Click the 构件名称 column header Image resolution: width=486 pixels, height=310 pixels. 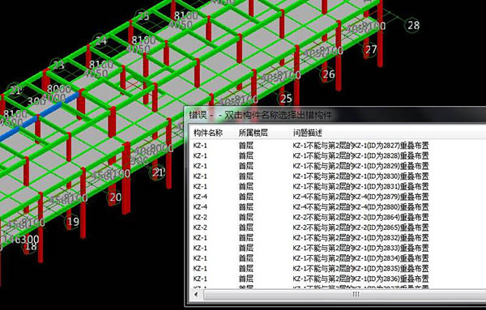[208, 133]
